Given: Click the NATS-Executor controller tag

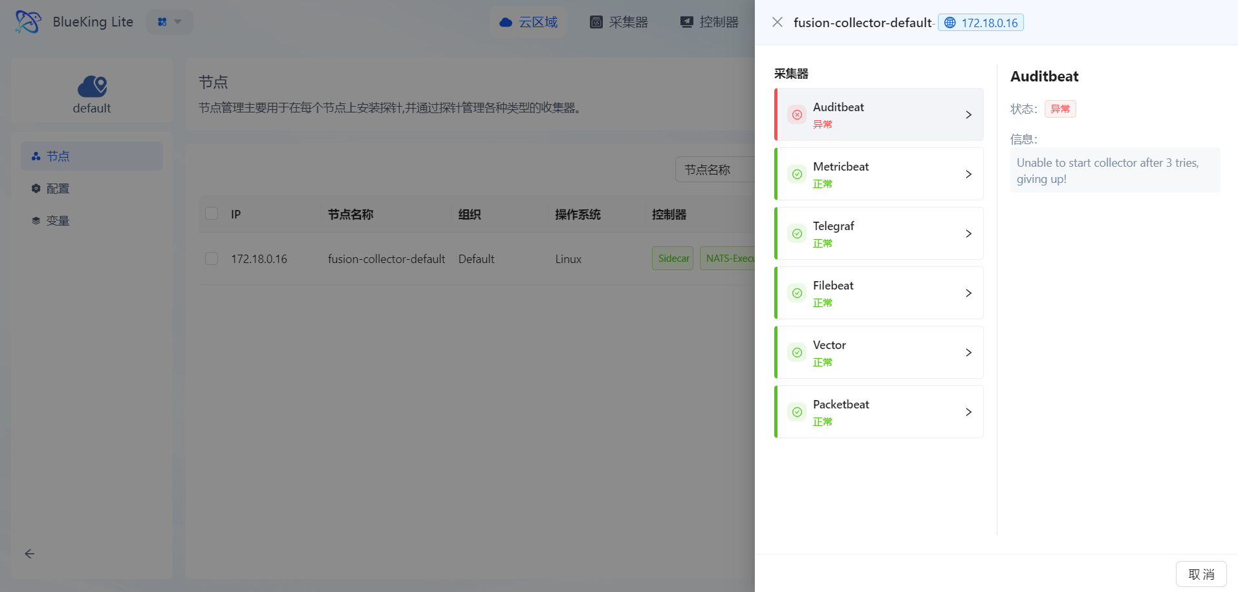Looking at the screenshot, I should [x=728, y=259].
